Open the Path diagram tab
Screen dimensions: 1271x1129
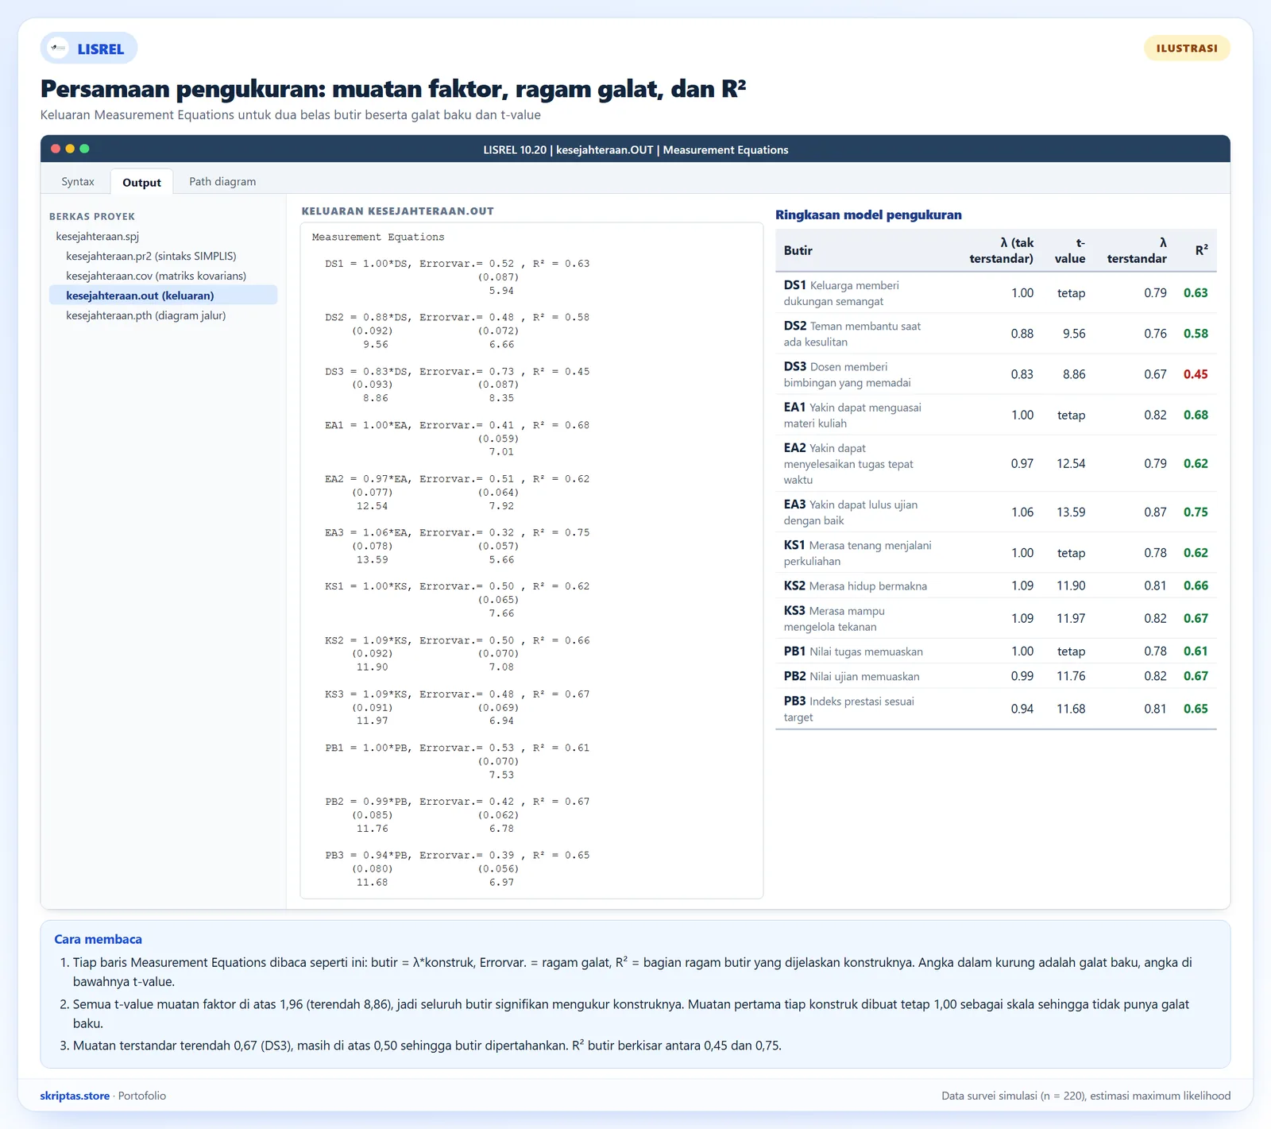pyautogui.click(x=222, y=181)
